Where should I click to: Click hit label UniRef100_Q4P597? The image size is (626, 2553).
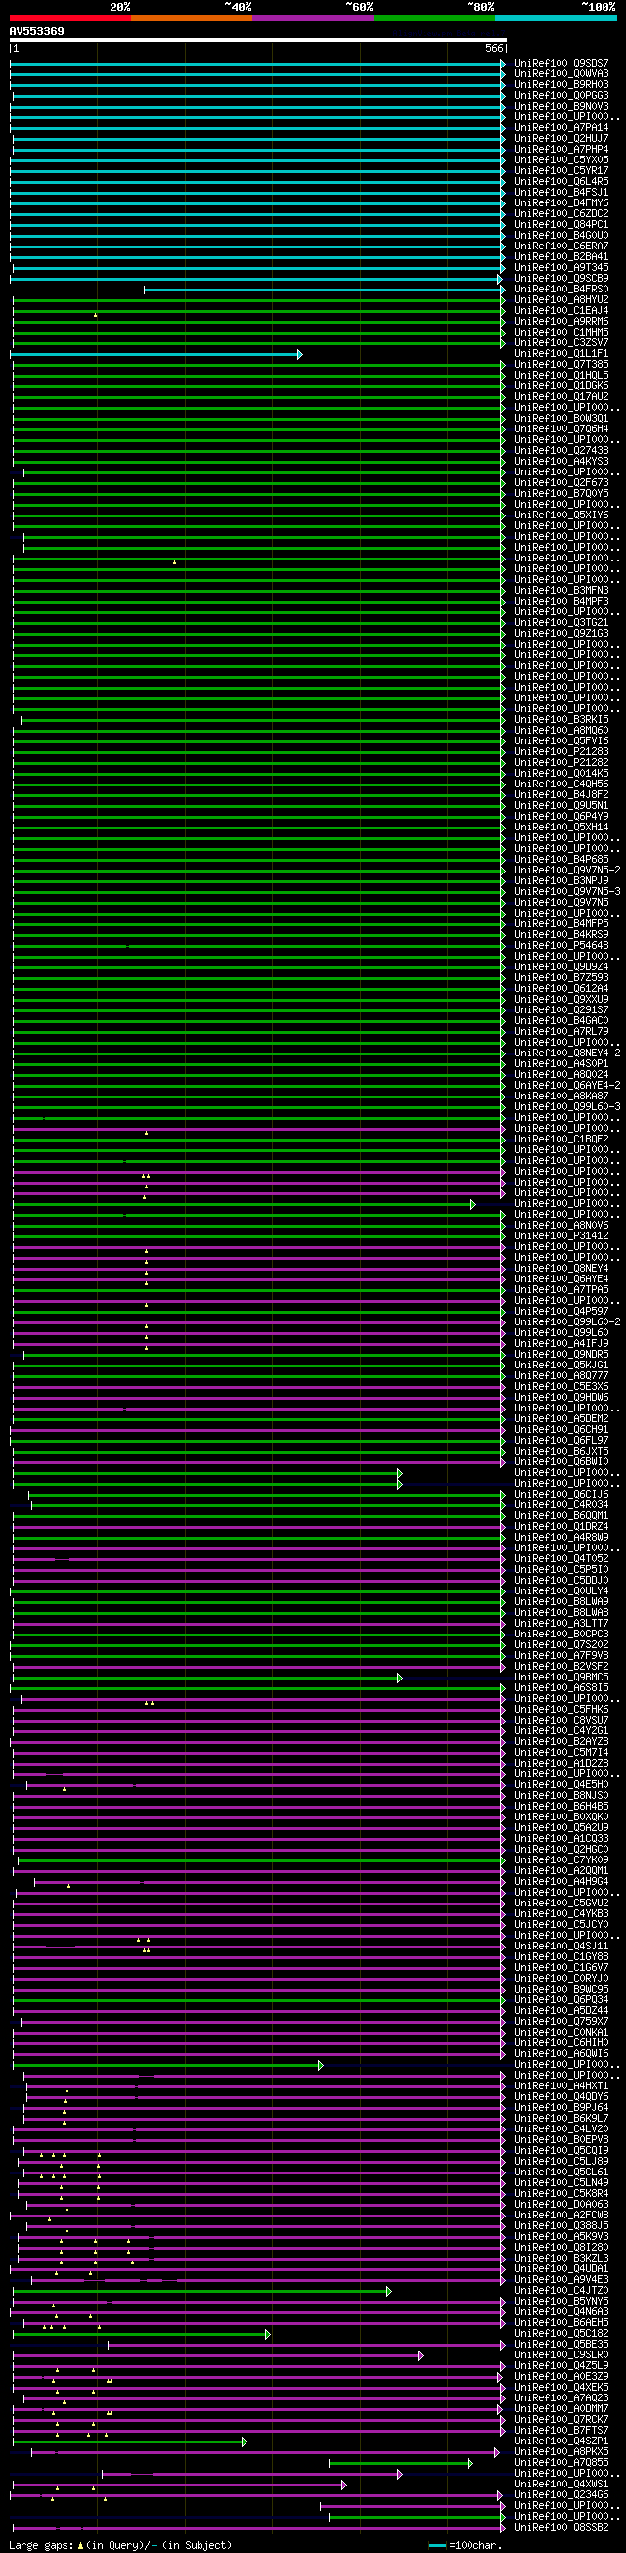(x=561, y=1311)
